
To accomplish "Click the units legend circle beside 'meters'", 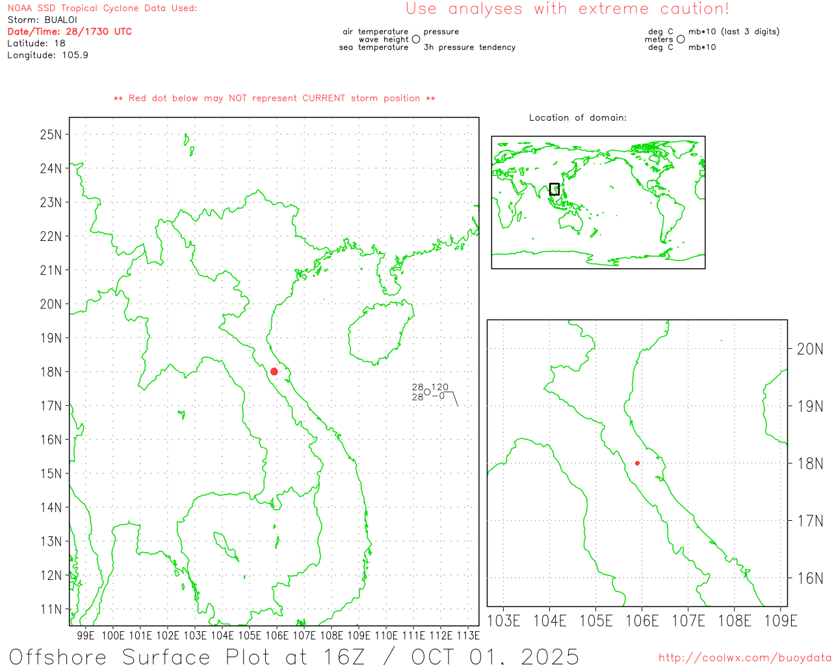I will click(681, 40).
